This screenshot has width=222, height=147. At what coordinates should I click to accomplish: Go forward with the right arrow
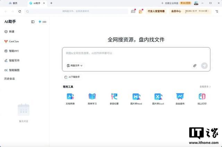(x=13, y=11)
